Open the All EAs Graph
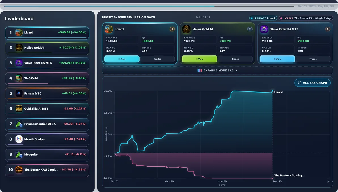Viewport: 338px width, 192px height. [312, 83]
